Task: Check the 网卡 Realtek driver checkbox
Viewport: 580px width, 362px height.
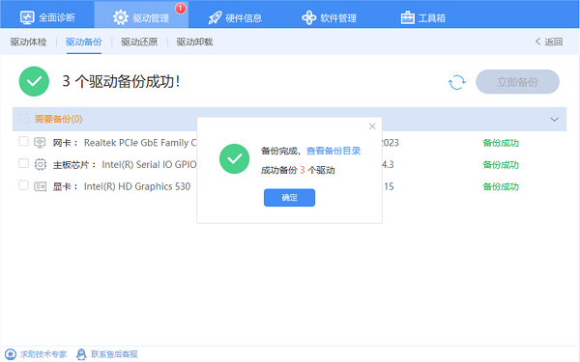Action: pos(23,142)
